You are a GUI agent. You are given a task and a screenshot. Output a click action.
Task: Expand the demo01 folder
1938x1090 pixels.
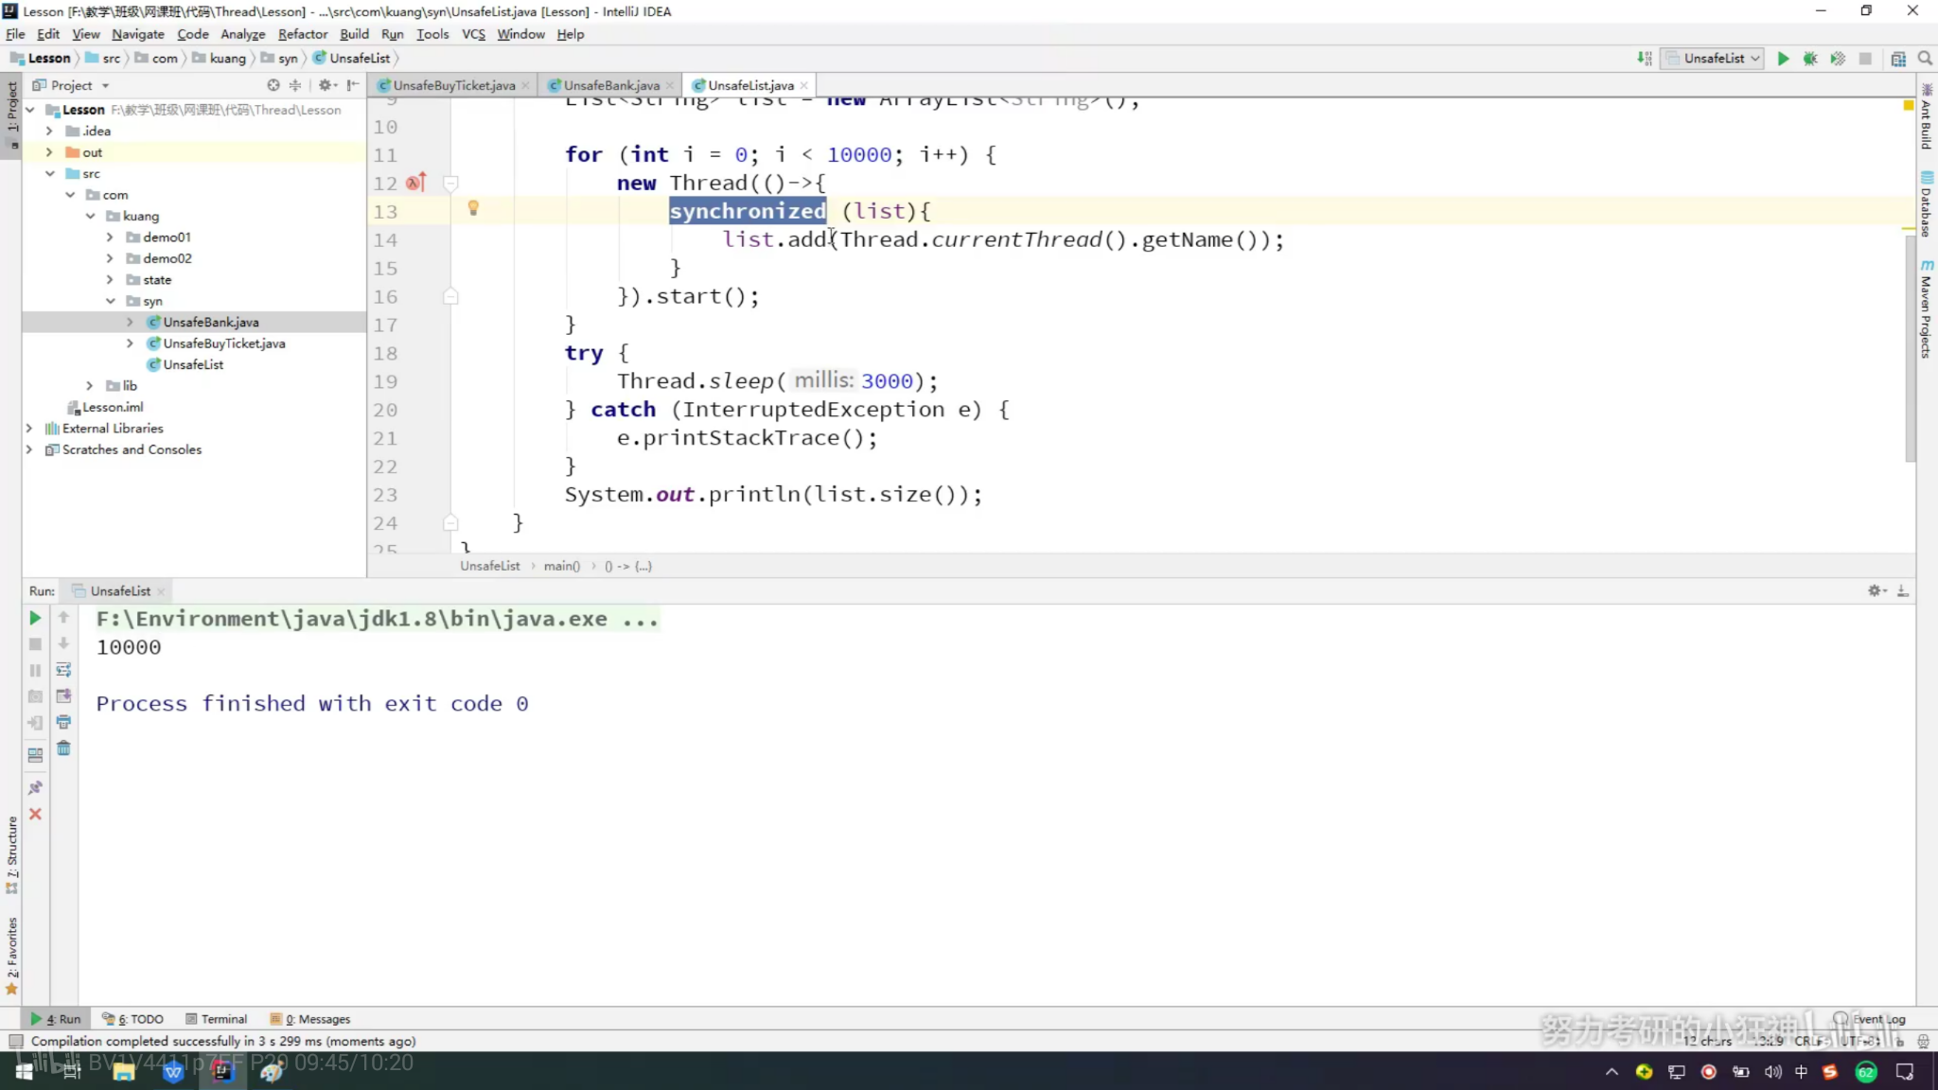click(109, 237)
